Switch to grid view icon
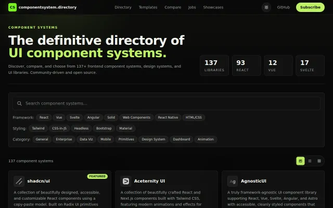Screen dimensions: 333x208 pos(319,161)
